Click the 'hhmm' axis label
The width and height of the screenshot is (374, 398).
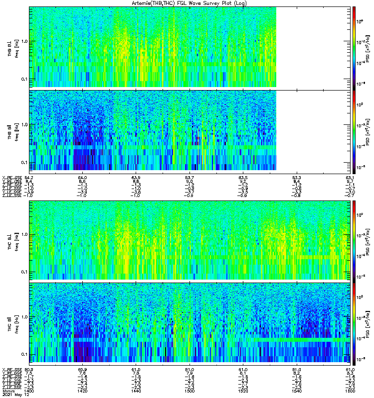[x=8, y=391]
